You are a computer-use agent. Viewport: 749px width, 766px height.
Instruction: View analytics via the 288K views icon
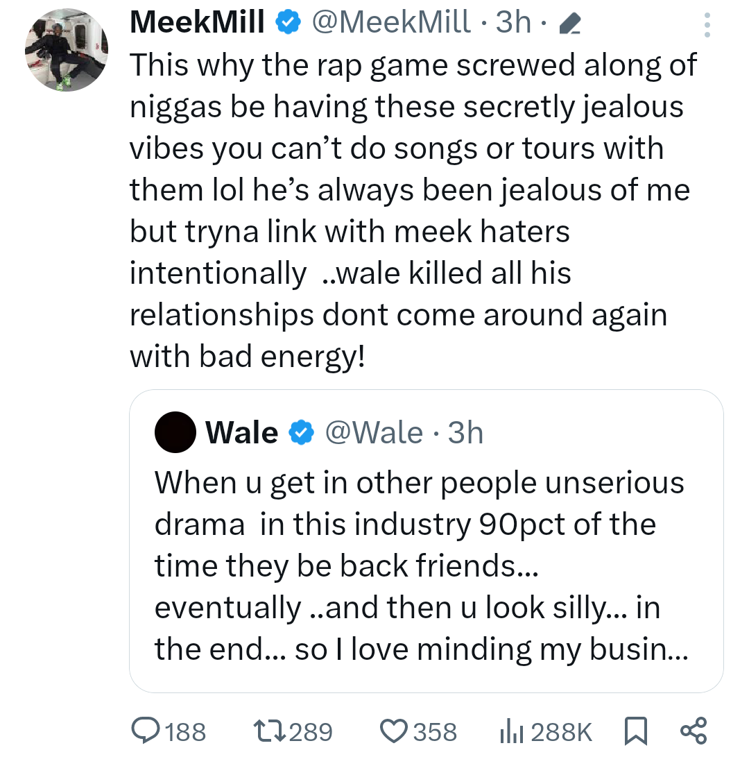(511, 732)
